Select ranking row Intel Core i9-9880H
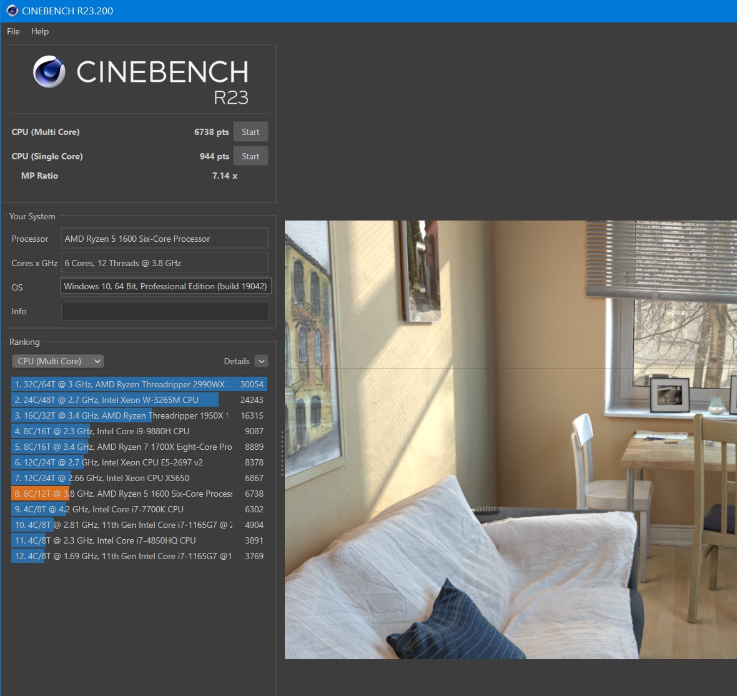 (x=139, y=430)
